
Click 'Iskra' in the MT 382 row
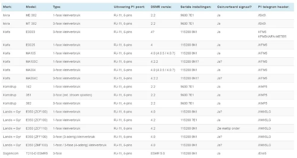click(x=7, y=24)
